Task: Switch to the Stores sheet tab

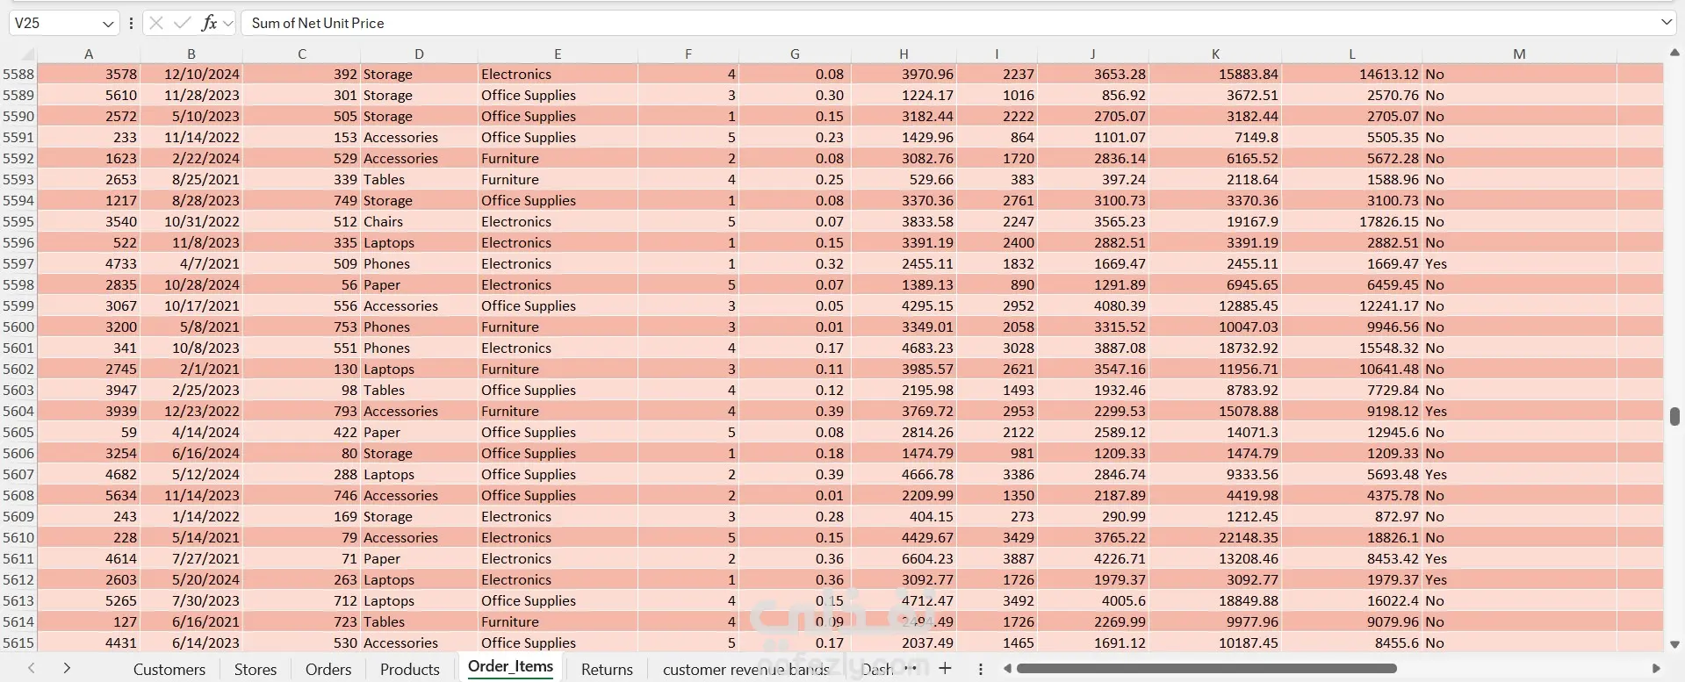Action: click(256, 669)
